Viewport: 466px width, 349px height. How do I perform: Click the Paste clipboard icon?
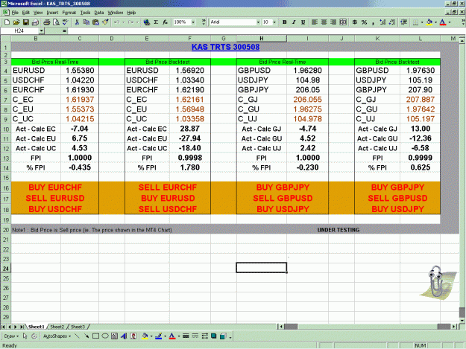click(95, 22)
